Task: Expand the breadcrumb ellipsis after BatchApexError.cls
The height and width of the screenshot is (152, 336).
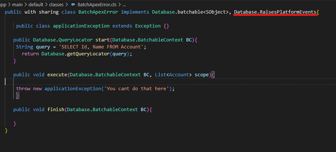Action: click(123, 5)
